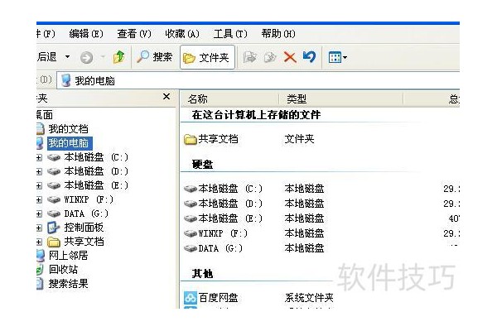Screen dimensions: 497x331
Task: Click the 硬盘 group heading
Action: coord(203,165)
